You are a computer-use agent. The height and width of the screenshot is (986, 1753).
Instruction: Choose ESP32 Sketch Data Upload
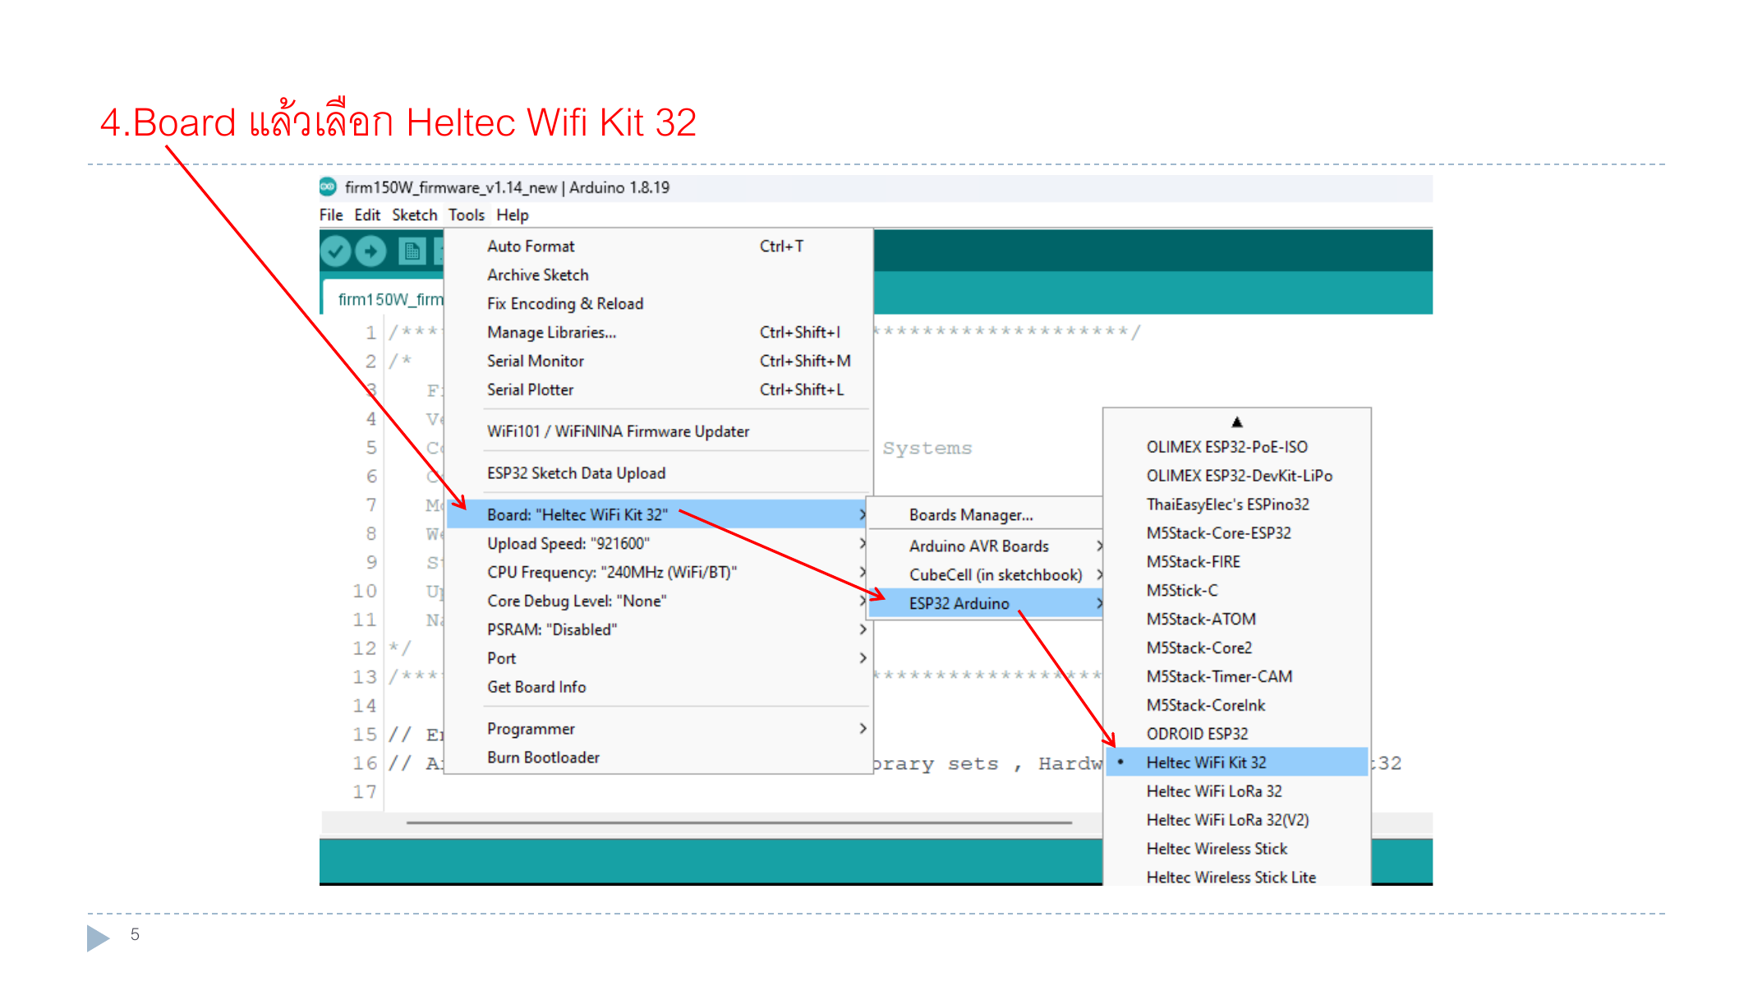pyautogui.click(x=658, y=473)
